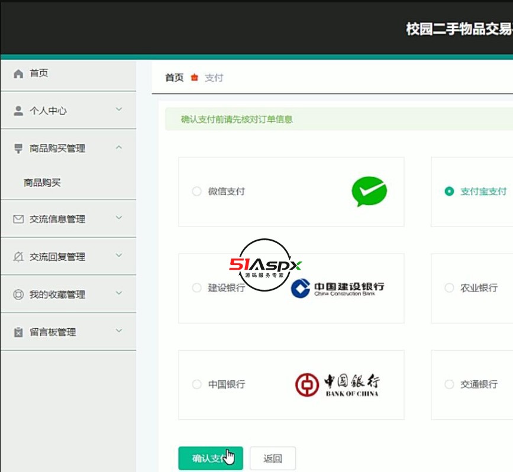Select the 建设银行 radio button
The width and height of the screenshot is (513, 472).
pos(196,288)
